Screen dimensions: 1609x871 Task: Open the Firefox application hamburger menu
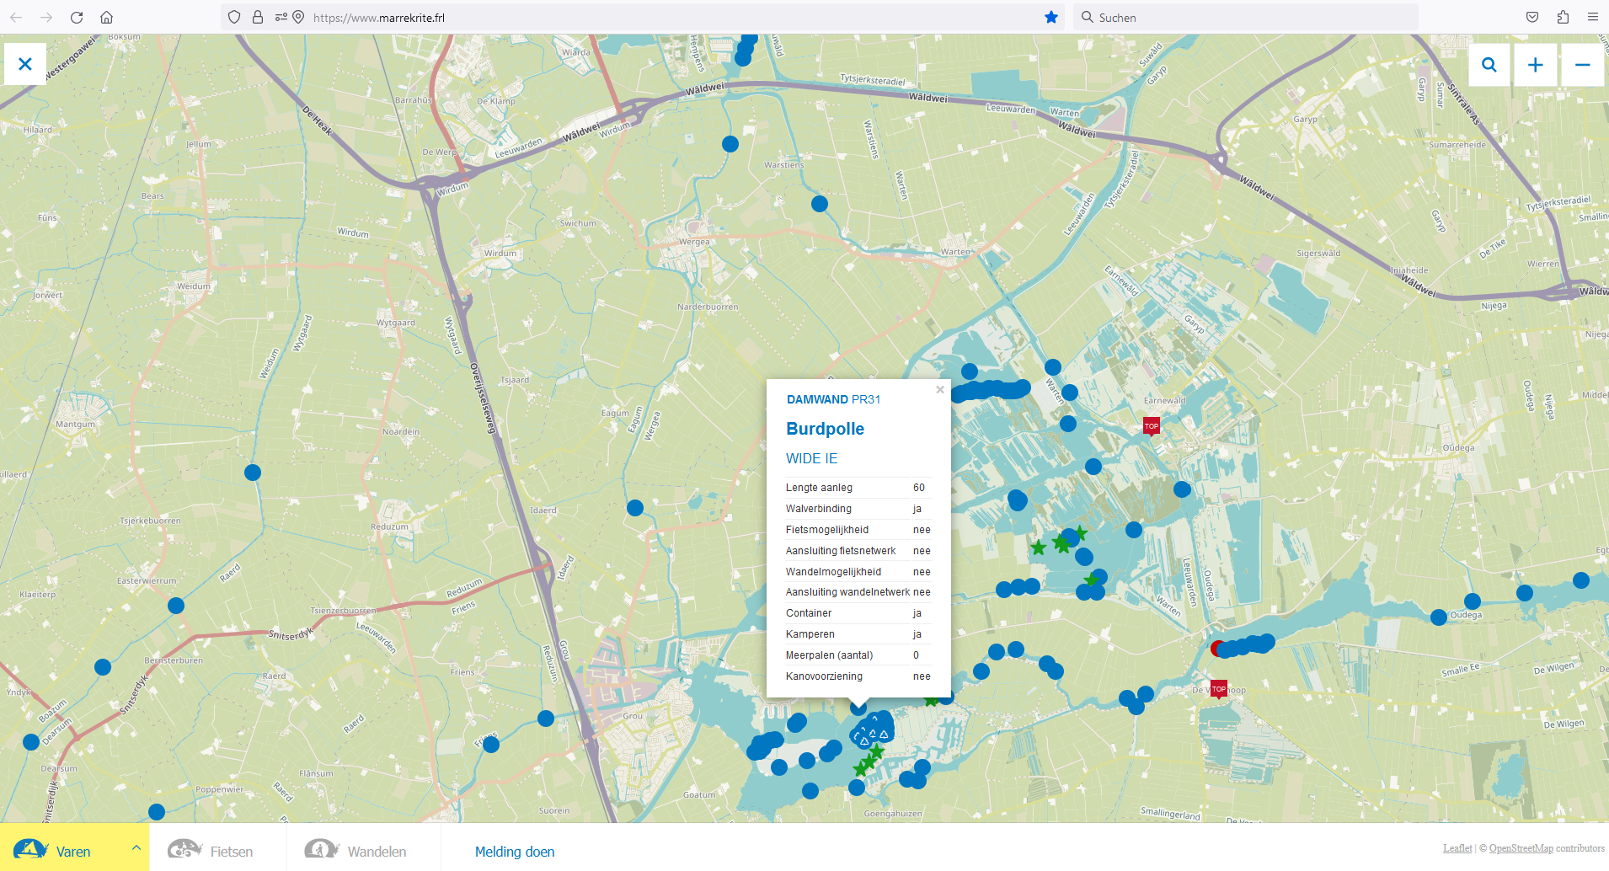[1592, 17]
